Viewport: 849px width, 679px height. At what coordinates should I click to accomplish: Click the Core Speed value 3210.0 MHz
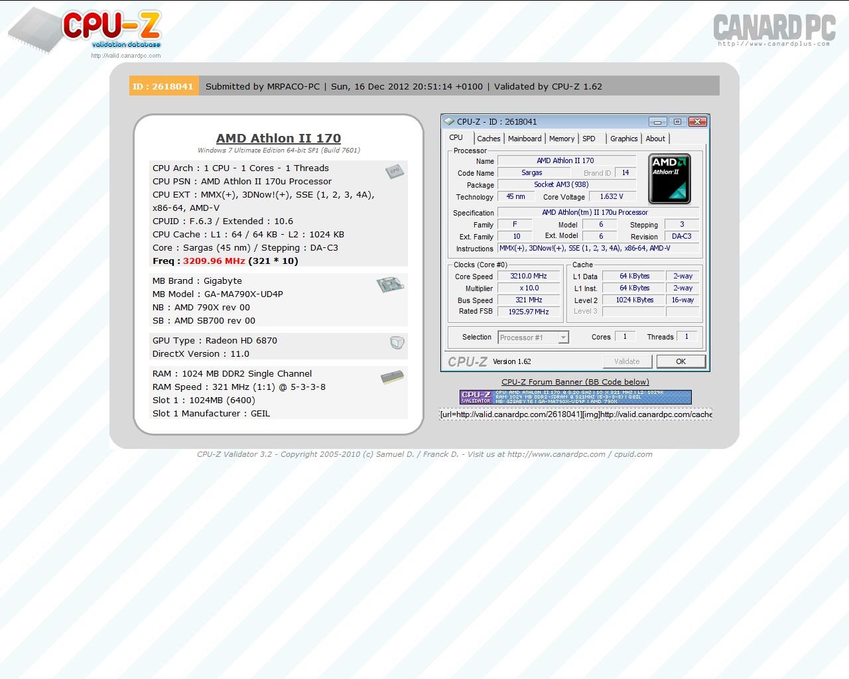coord(529,276)
